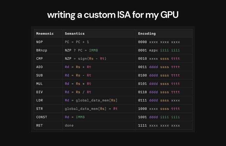Select the BRnzp mnemonic cell
Image resolution: width=226 pixels, height=146 pixels.
[41, 50]
